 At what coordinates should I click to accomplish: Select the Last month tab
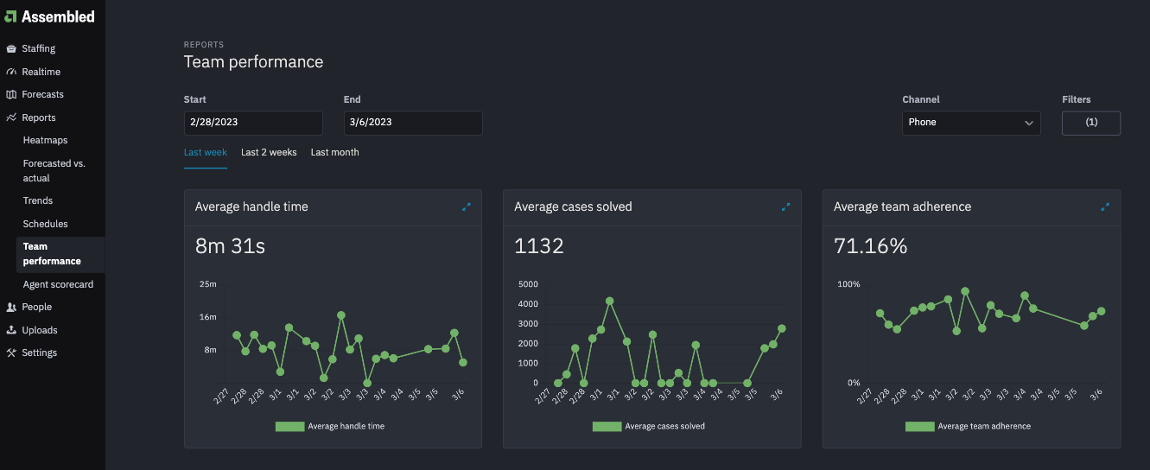pos(334,152)
